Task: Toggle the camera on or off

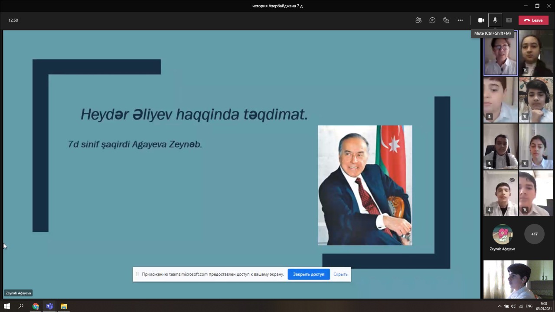Action: (x=481, y=20)
